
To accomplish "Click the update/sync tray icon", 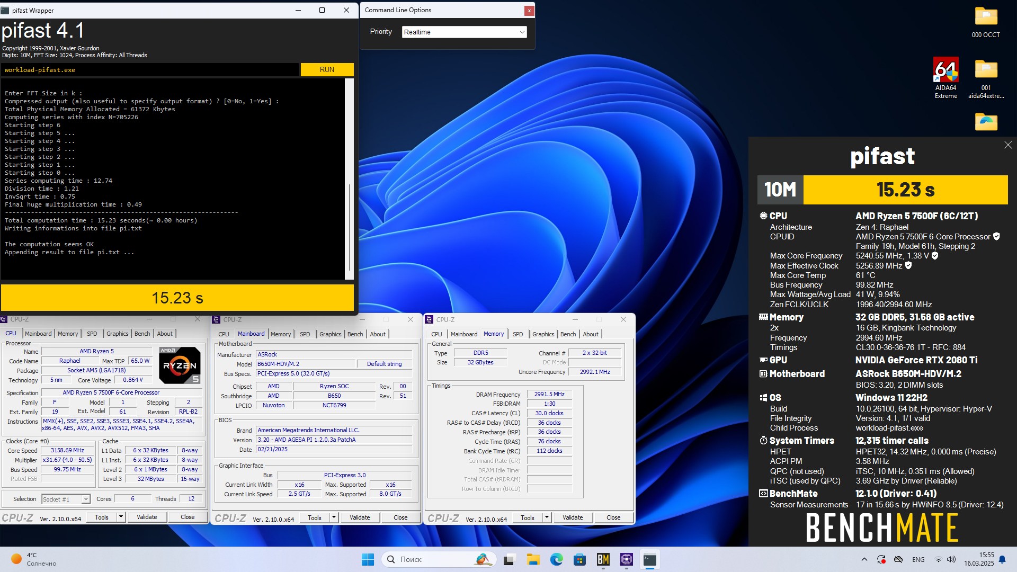I will pyautogui.click(x=881, y=559).
